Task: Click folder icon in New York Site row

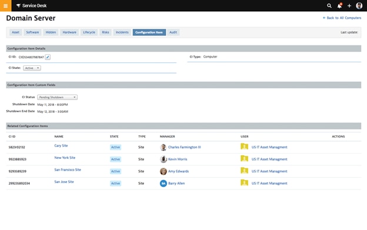Action: point(244,159)
